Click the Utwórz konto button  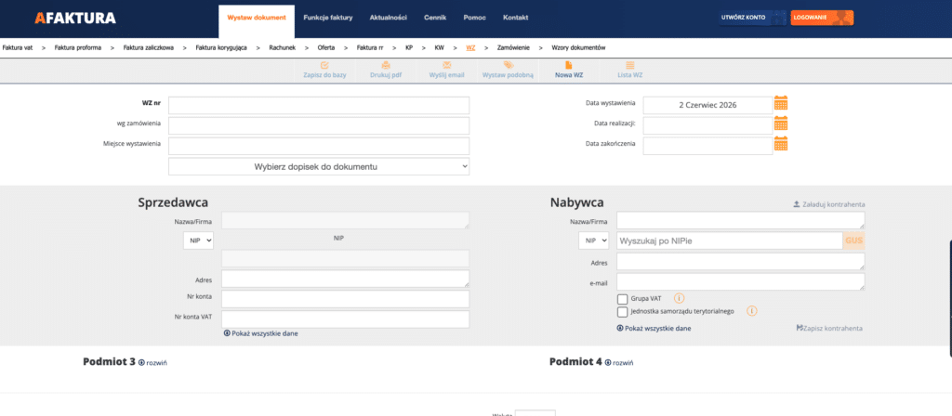click(752, 18)
